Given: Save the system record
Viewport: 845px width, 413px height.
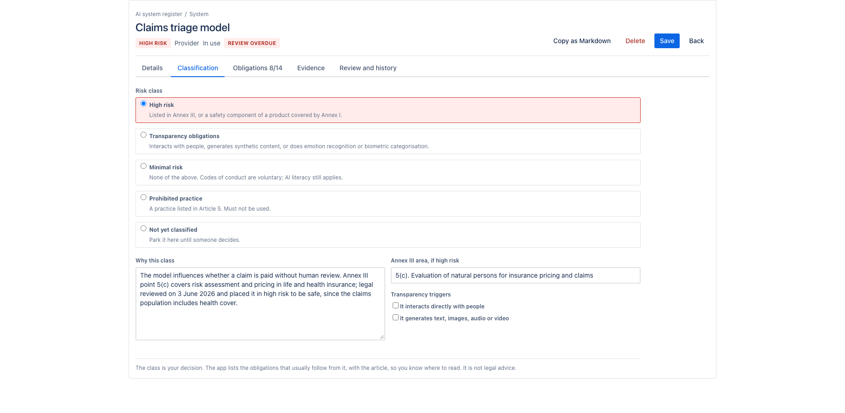Looking at the screenshot, I should (x=667, y=41).
